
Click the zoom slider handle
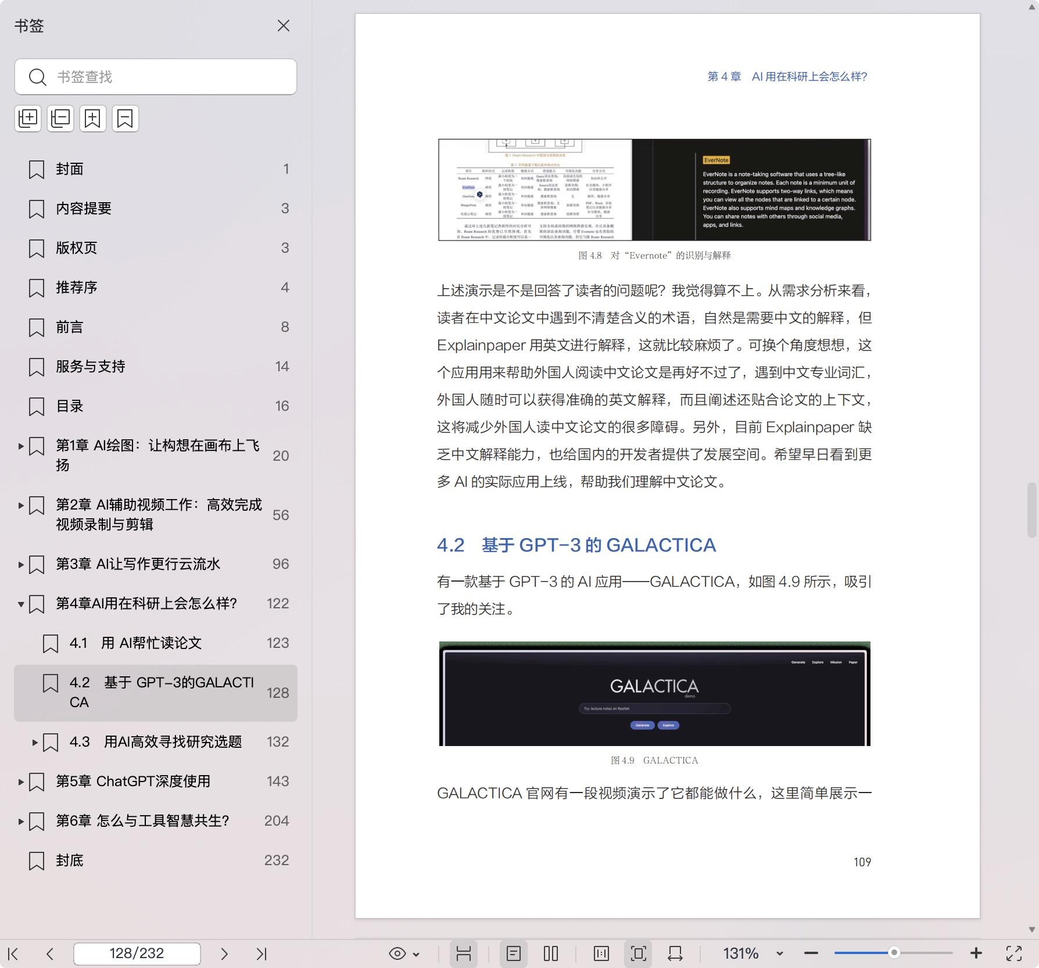[x=894, y=953]
